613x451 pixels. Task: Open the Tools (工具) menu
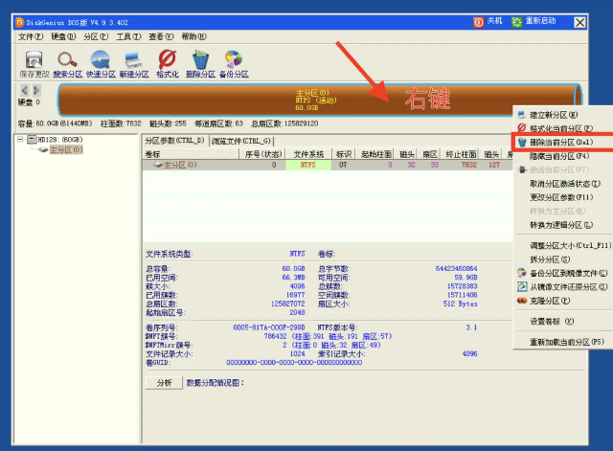click(x=128, y=36)
